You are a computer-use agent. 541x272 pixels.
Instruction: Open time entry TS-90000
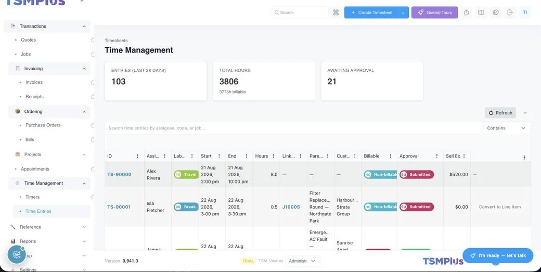pos(119,174)
